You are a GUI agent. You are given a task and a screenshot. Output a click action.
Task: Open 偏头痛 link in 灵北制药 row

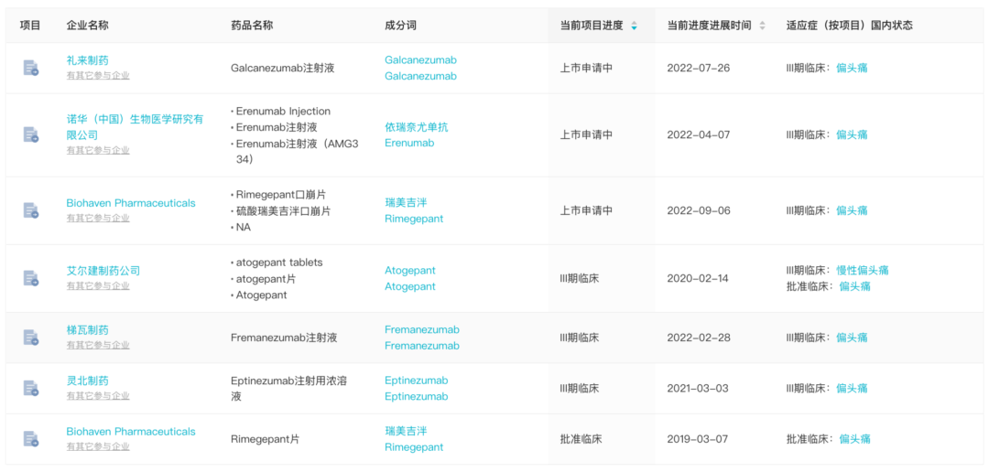coord(852,388)
